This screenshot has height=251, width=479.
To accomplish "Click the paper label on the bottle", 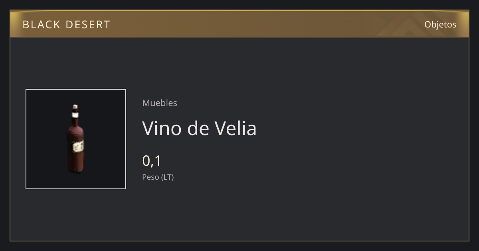I will click(77, 147).
